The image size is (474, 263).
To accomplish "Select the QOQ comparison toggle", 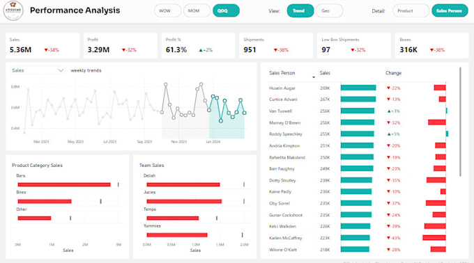I will (226, 10).
